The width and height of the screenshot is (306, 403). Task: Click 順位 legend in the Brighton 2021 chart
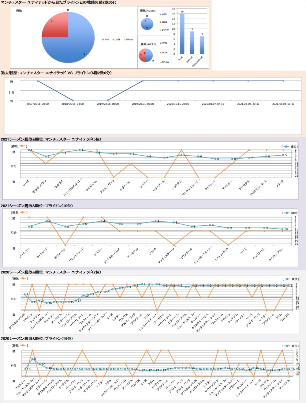click(289, 213)
